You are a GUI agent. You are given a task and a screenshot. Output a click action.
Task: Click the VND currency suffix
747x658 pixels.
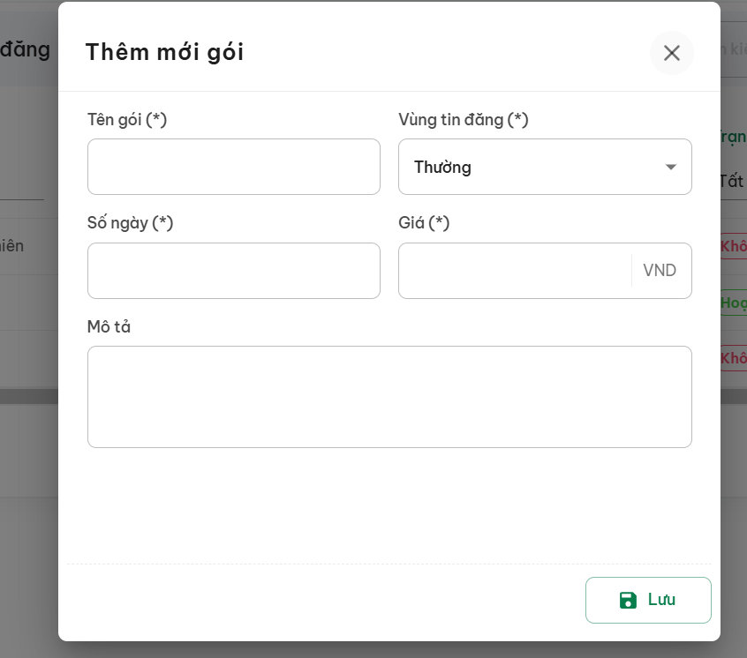click(x=660, y=270)
